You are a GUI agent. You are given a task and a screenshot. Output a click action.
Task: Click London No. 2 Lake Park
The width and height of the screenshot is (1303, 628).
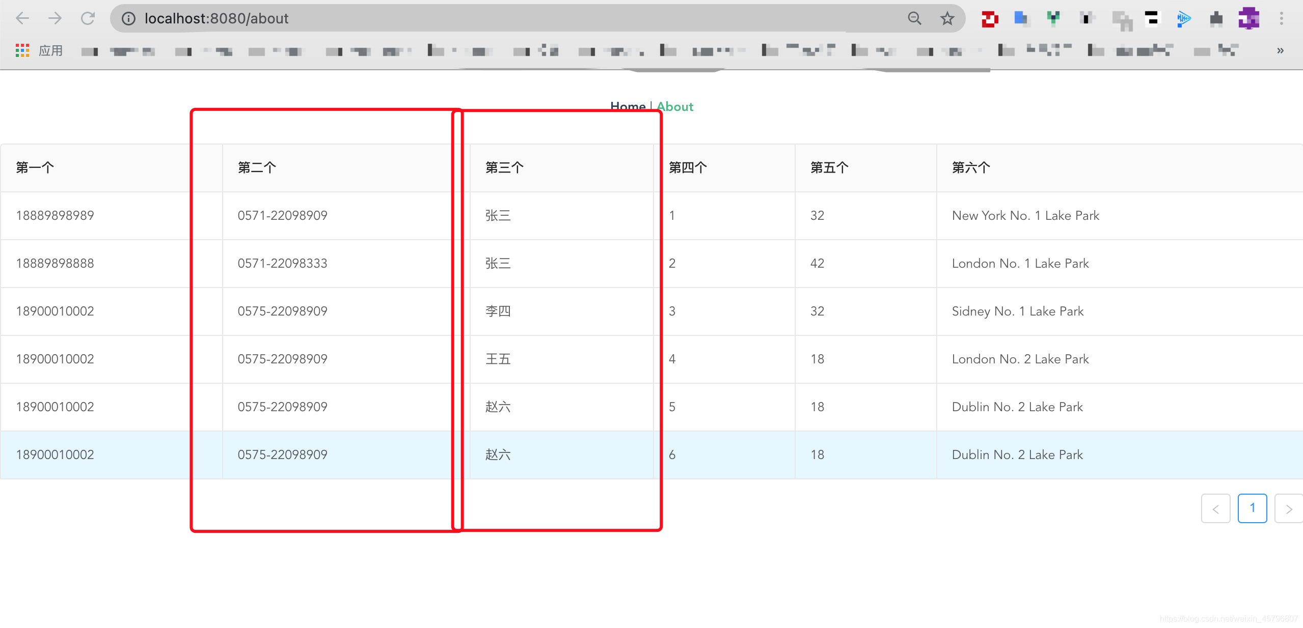[x=1020, y=359]
